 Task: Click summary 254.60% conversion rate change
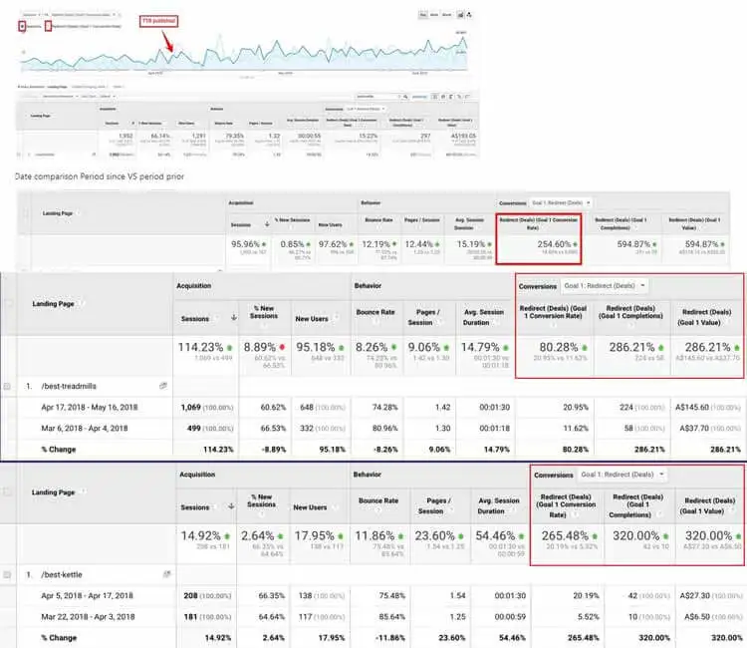coord(554,243)
